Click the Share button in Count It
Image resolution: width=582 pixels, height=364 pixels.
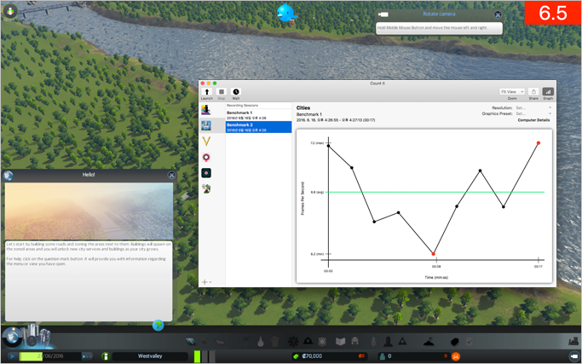pos(533,92)
